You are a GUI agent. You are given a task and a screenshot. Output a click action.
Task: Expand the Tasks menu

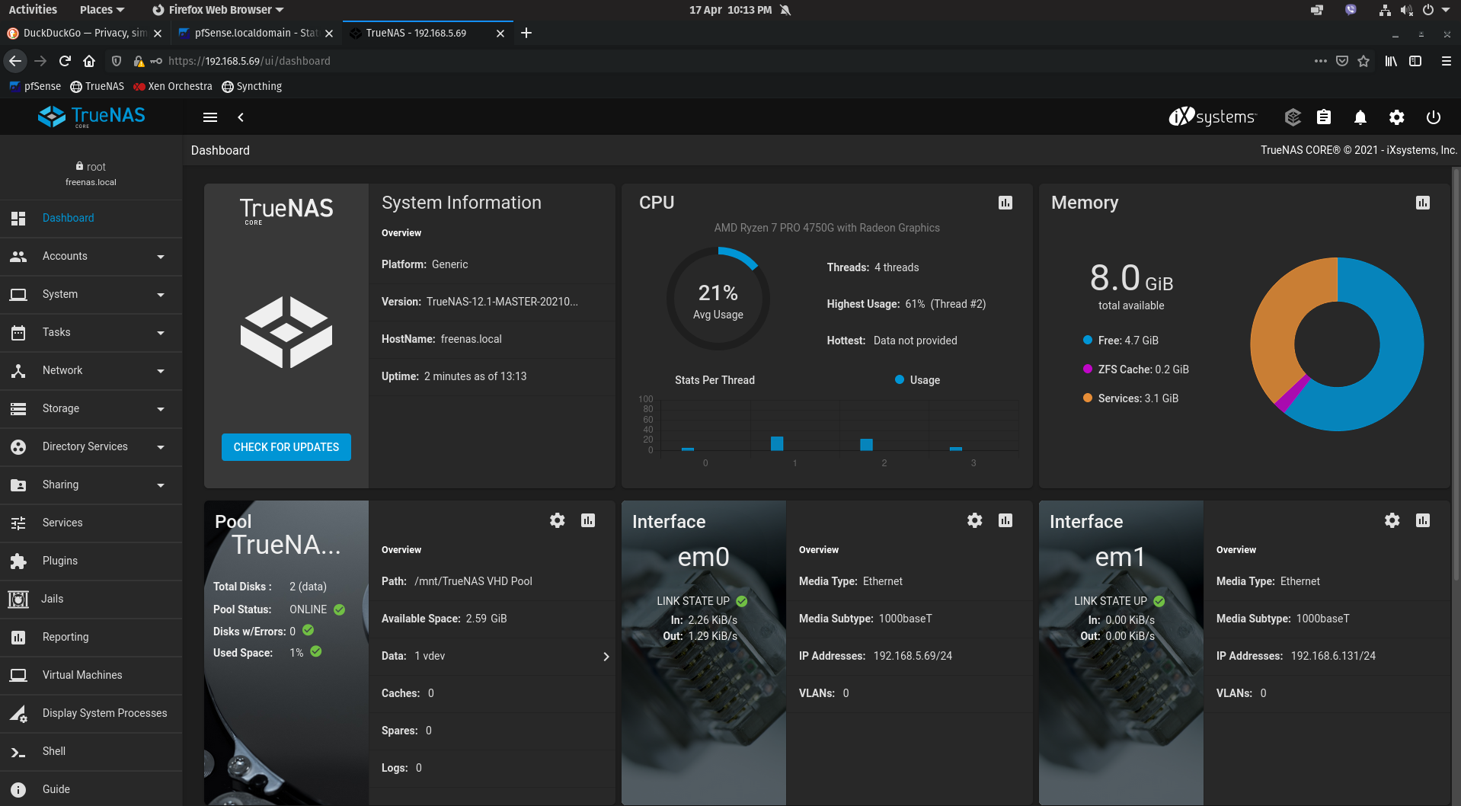click(91, 333)
